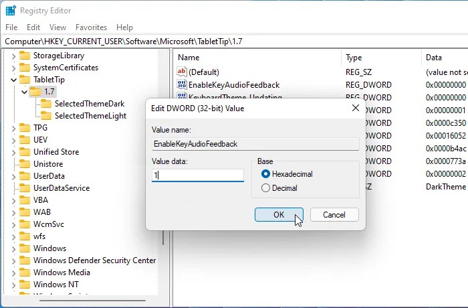Click the Unified Store folder icon
Image resolution: width=468 pixels, height=308 pixels.
pyautogui.click(x=25, y=152)
